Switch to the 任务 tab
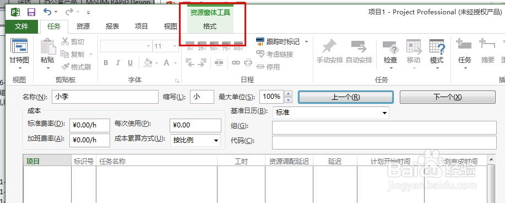The width and height of the screenshot is (505, 203). [54, 26]
